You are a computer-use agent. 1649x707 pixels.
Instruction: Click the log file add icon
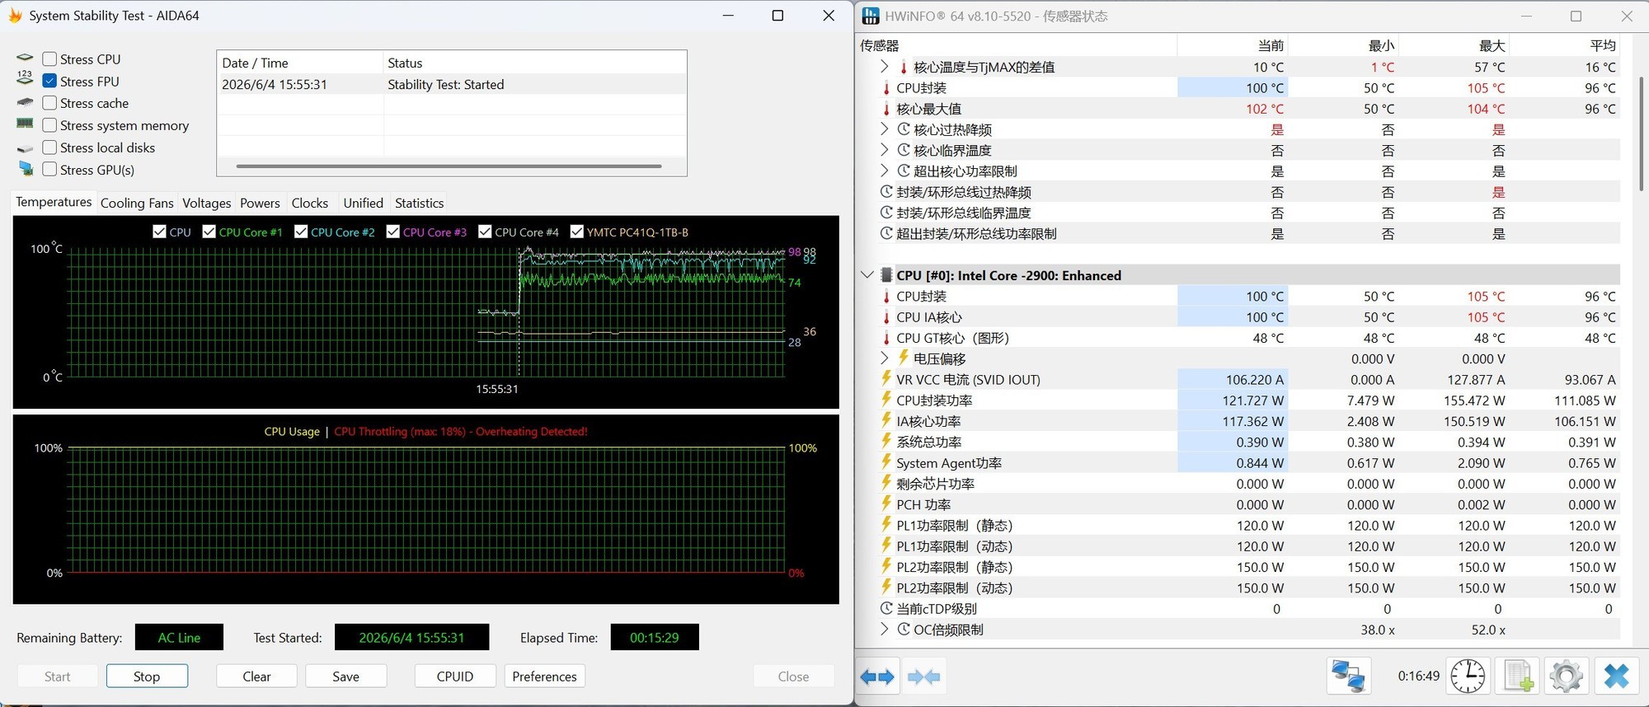(1518, 677)
